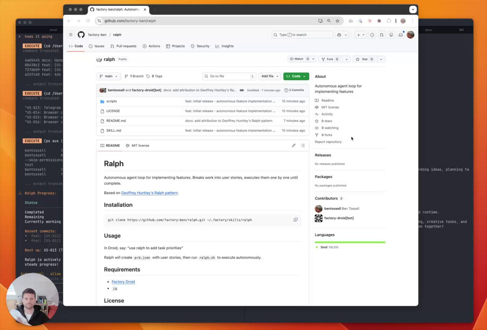Bookmark this page with the star icon

coord(337,21)
